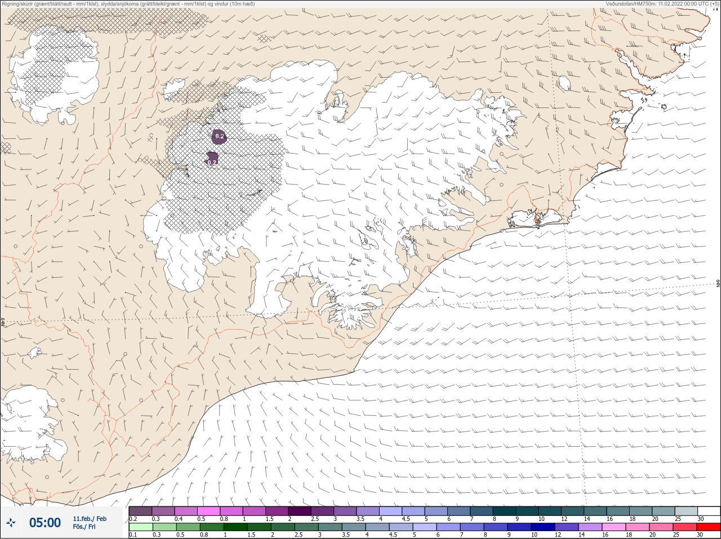The width and height of the screenshot is (721, 539).
Task: Click the '4.5' number in the lower legend
Action: [x=393, y=534]
